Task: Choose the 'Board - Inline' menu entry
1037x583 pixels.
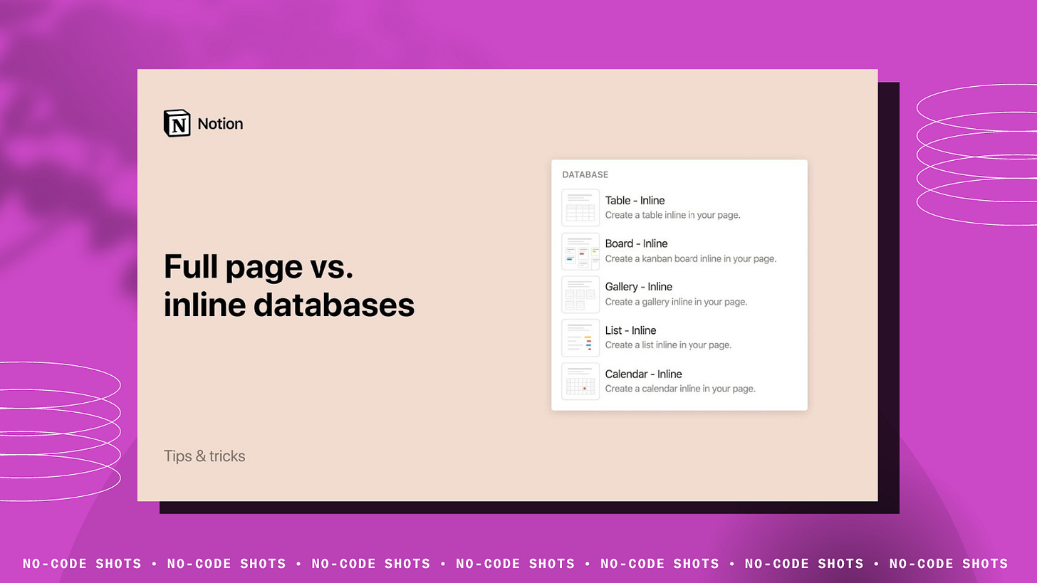Action: click(x=679, y=251)
